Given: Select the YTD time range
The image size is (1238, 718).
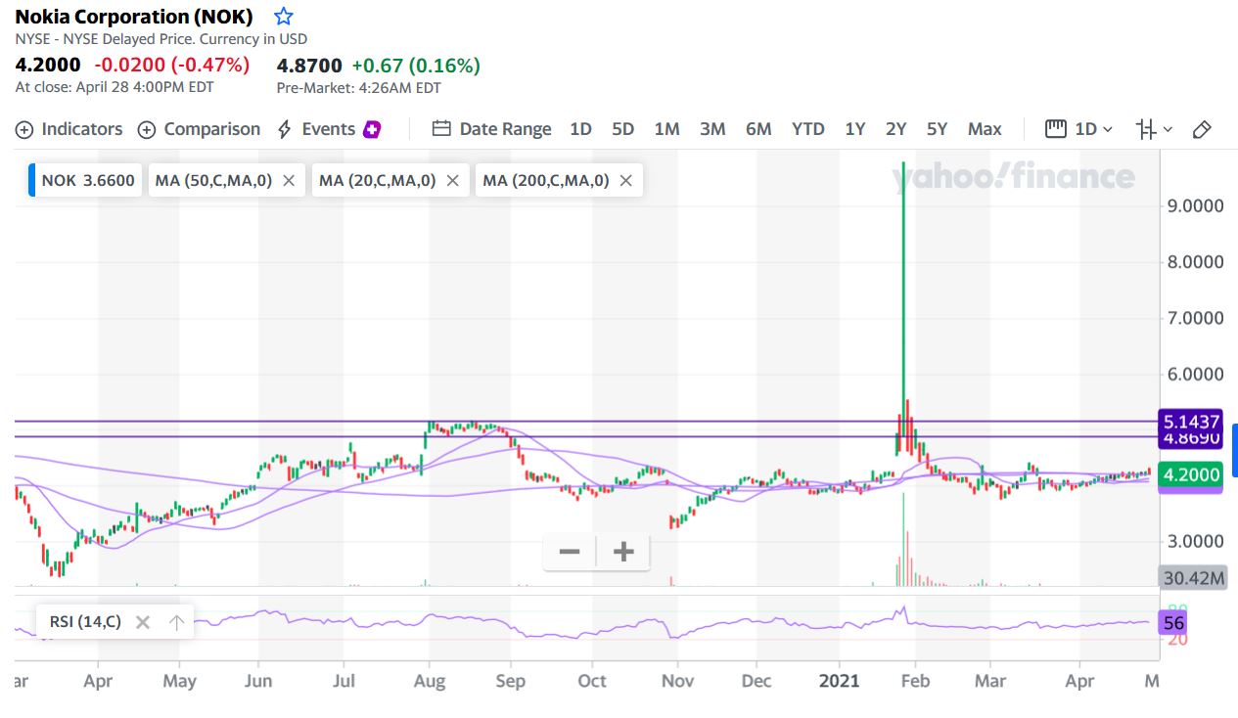Looking at the screenshot, I should point(807,129).
